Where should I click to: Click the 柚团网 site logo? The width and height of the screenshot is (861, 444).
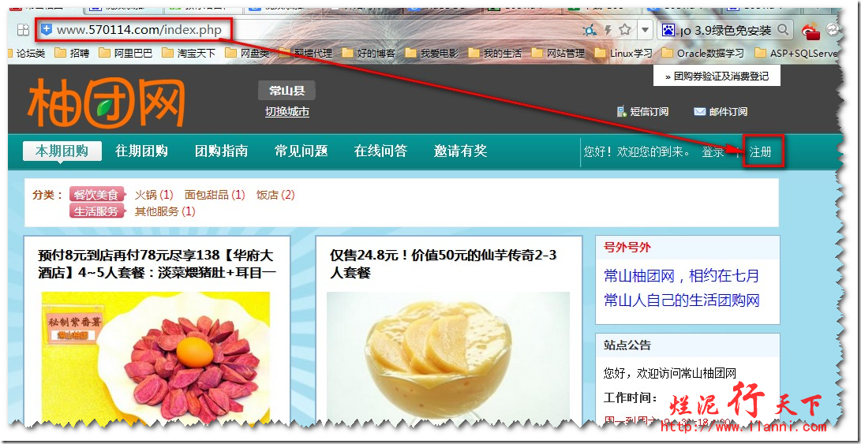point(106,103)
